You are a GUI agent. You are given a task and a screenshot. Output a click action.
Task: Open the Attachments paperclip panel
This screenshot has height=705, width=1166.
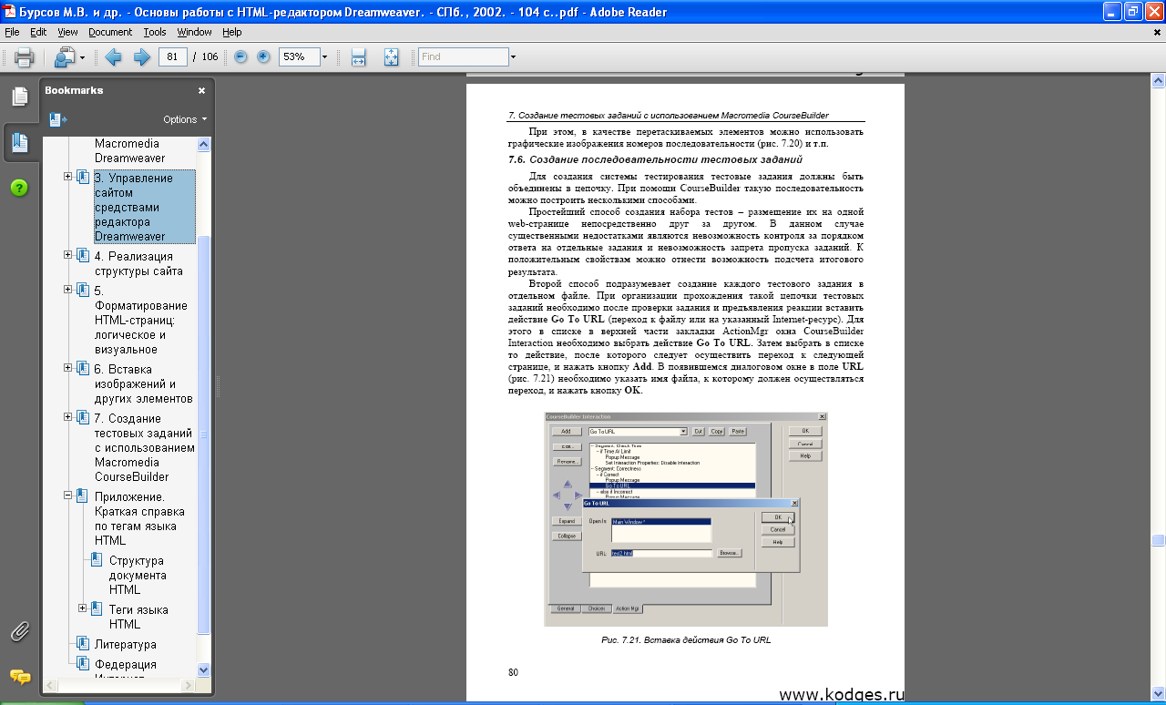pos(19,631)
